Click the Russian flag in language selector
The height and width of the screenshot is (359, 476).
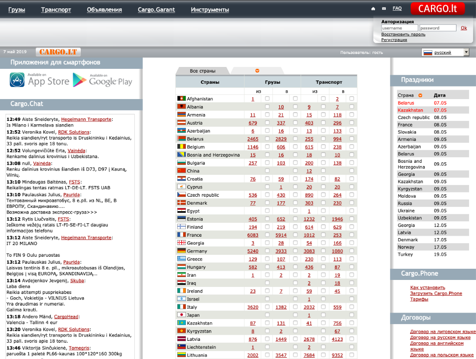pyautogui.click(x=428, y=53)
